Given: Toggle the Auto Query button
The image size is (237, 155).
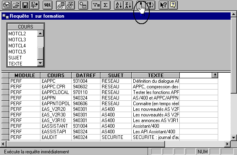Looking at the screenshot, I should click(x=151, y=5).
